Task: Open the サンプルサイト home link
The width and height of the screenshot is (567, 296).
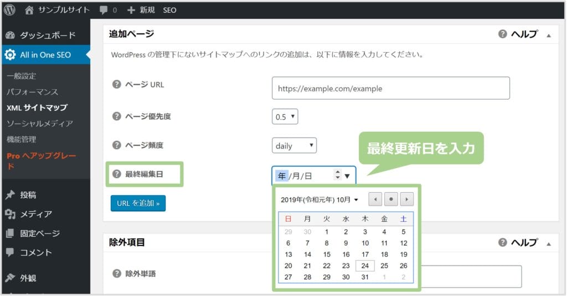Action: click(57, 10)
